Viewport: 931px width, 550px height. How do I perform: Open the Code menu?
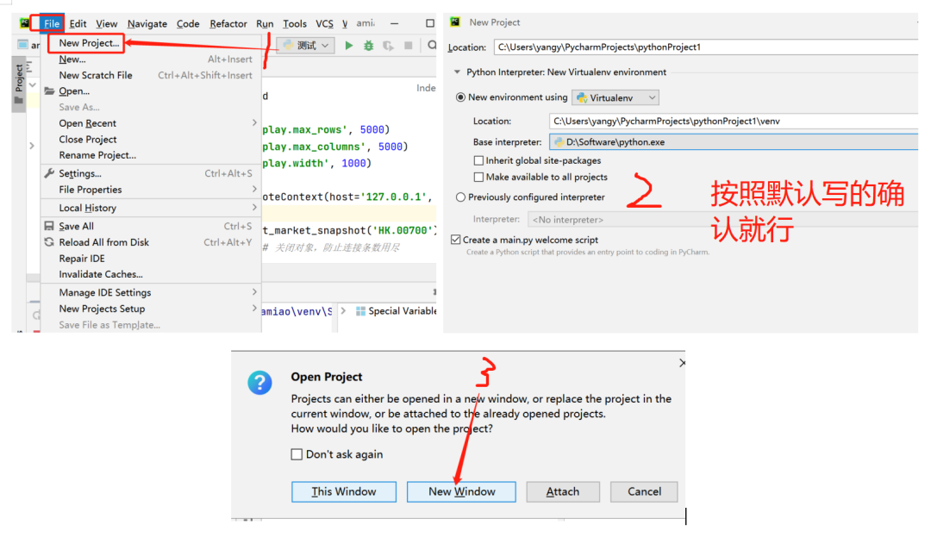click(188, 24)
